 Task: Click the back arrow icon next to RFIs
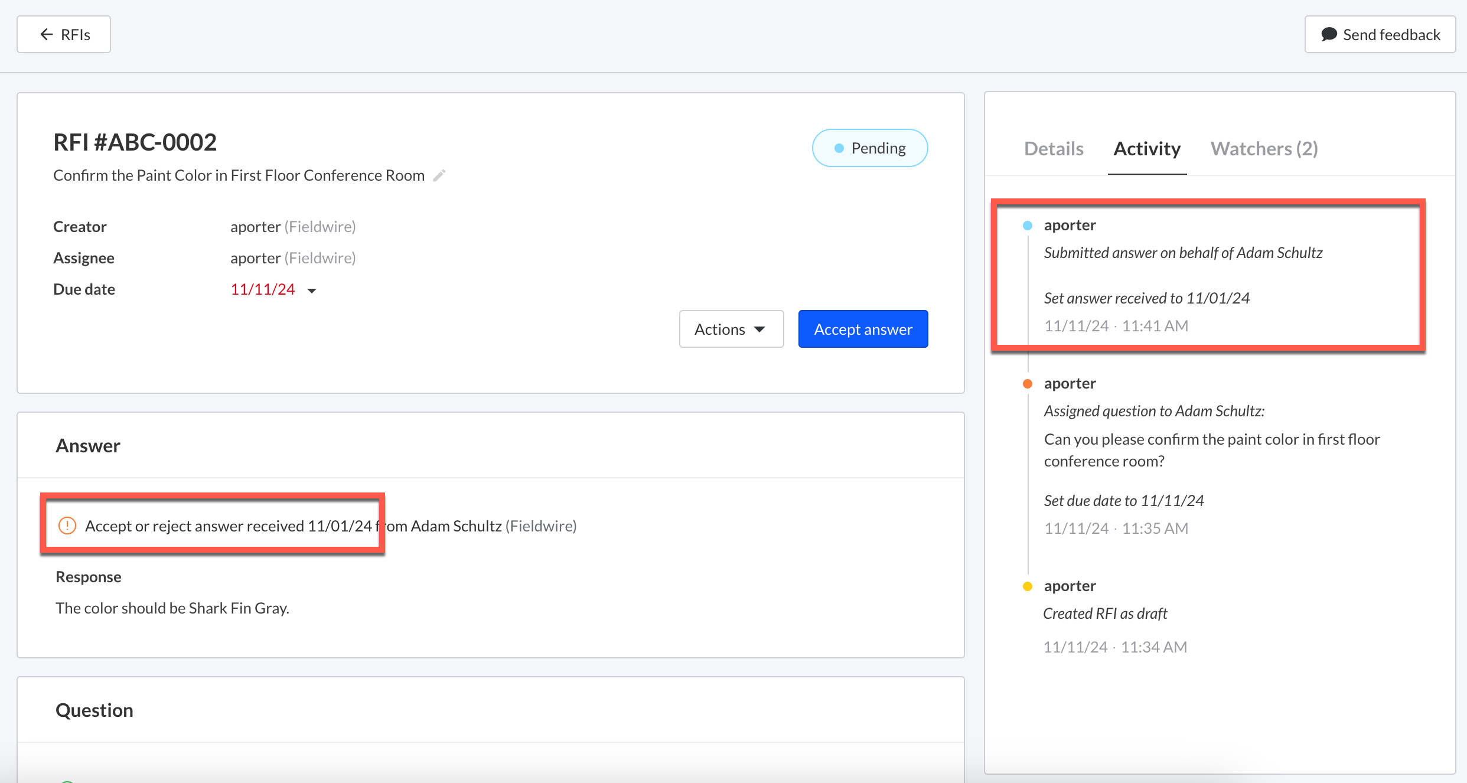[x=47, y=34]
